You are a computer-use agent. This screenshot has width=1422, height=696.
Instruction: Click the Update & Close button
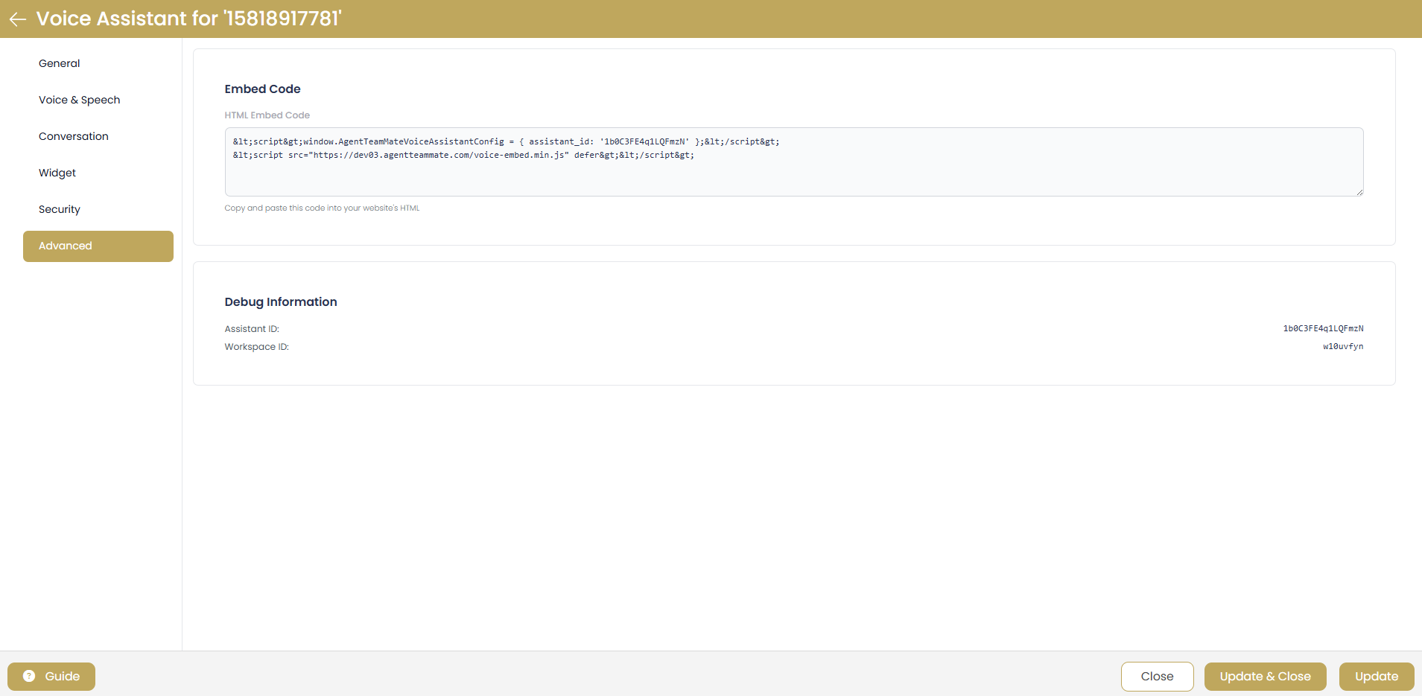tap(1265, 677)
